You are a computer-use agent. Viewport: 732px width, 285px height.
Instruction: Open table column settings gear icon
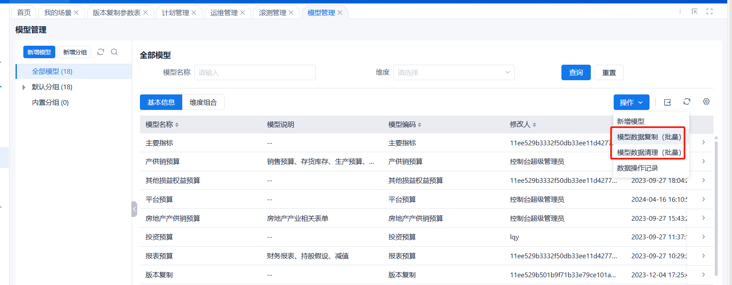point(706,102)
